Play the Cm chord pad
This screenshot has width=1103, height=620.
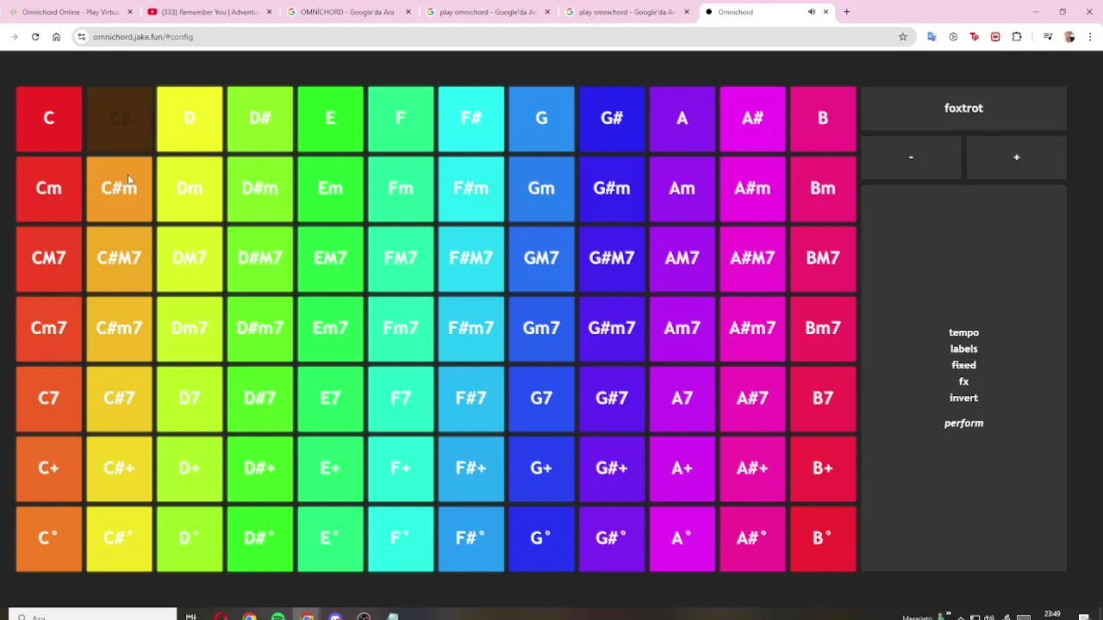(x=49, y=188)
